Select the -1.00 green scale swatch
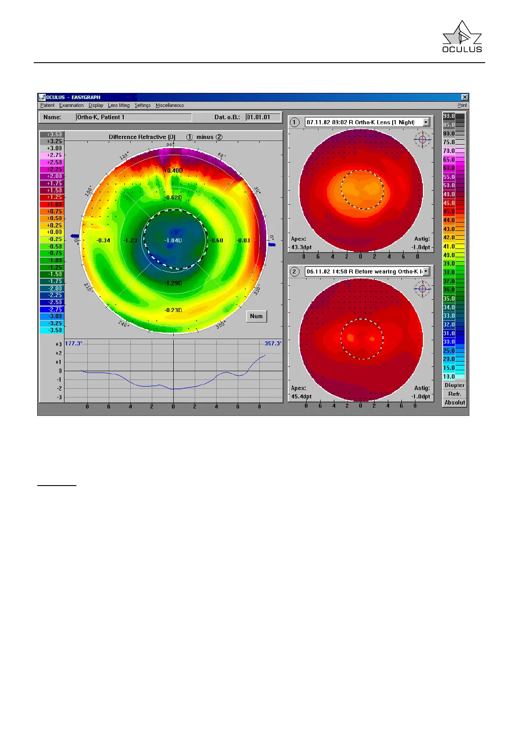 (52, 260)
